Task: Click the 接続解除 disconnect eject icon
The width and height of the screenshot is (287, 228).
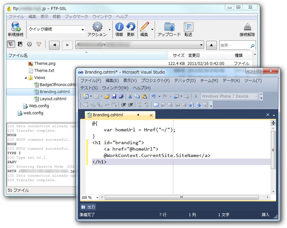Action: (247, 27)
